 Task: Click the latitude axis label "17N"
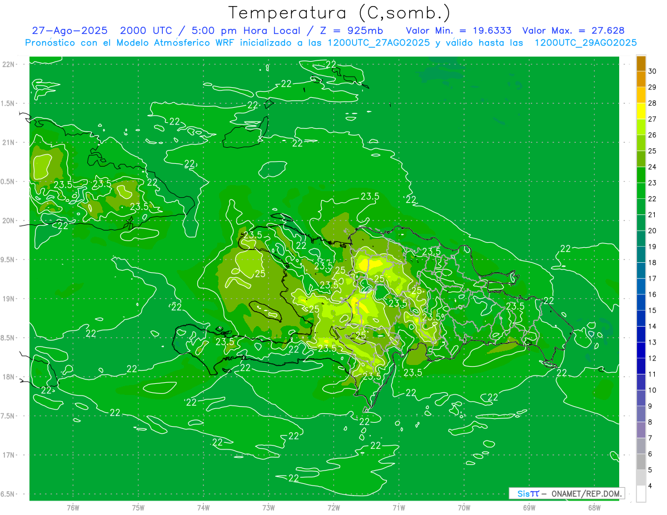coord(9,455)
